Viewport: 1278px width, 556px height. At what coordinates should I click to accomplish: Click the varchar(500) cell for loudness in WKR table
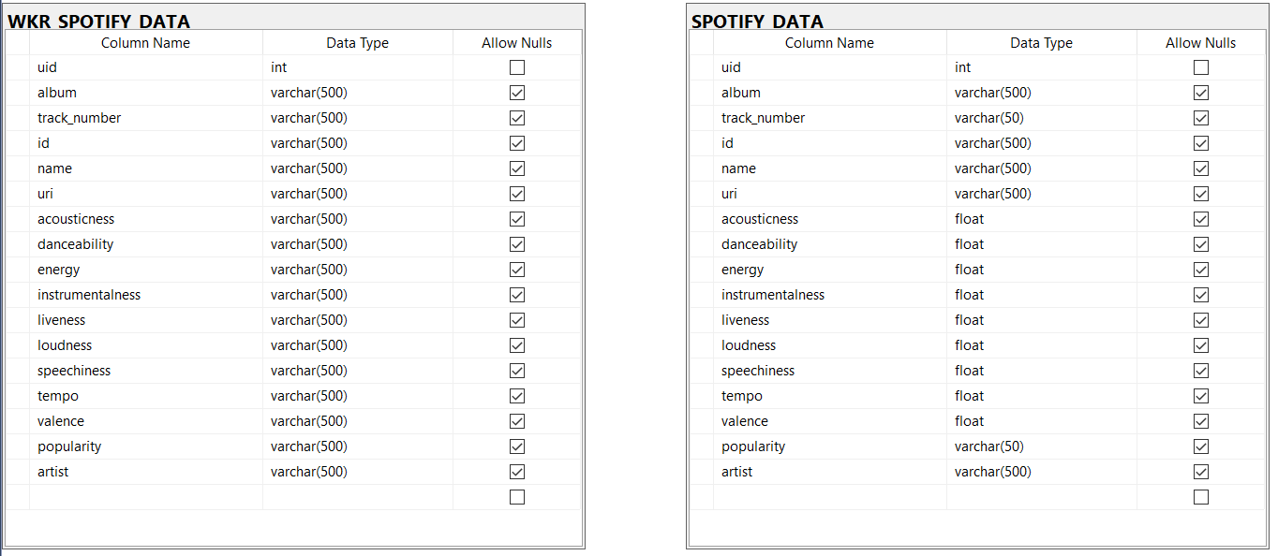pos(357,344)
